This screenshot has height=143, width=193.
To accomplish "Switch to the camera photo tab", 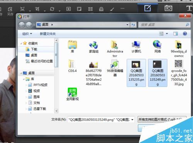I will [x=168, y=8].
